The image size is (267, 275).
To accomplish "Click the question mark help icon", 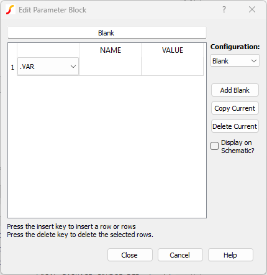I will (x=224, y=9).
